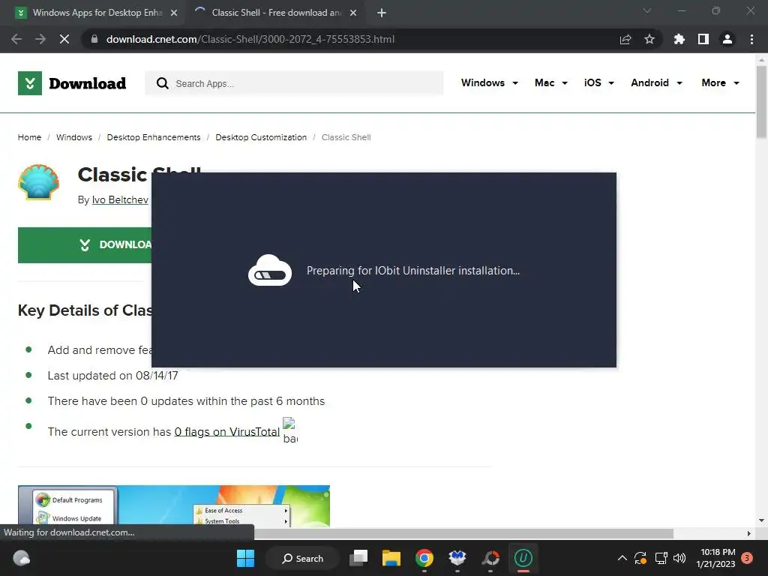The height and width of the screenshot is (576, 768).
Task: Click the green DOWNLOAD button
Action: click(85, 245)
